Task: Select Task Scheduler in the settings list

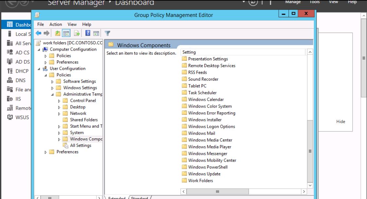Action: pyautogui.click(x=200, y=93)
